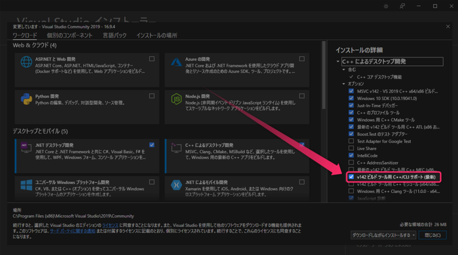458x255 pixels.
Task: Click the Python 開発 card title
Action: tap(47, 96)
